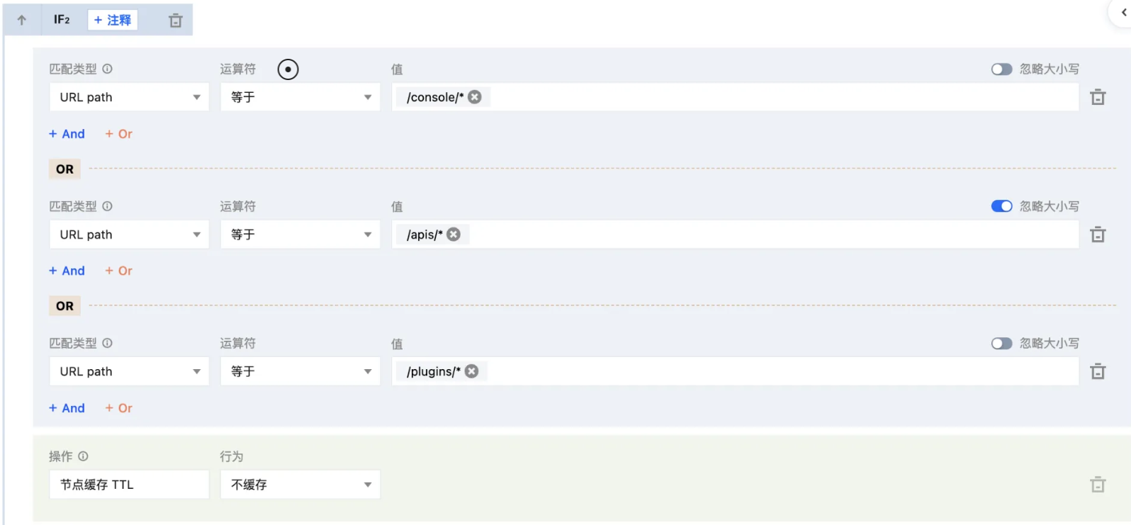Remove the /plugins/* value tag
1131x525 pixels.
coord(472,371)
